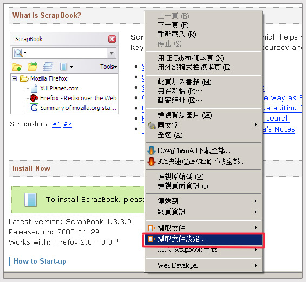Image resolution: width=306 pixels, height=282 pixels.
Task: Click the stacked pages icon in ScrapBook toolbar
Action: [48, 67]
